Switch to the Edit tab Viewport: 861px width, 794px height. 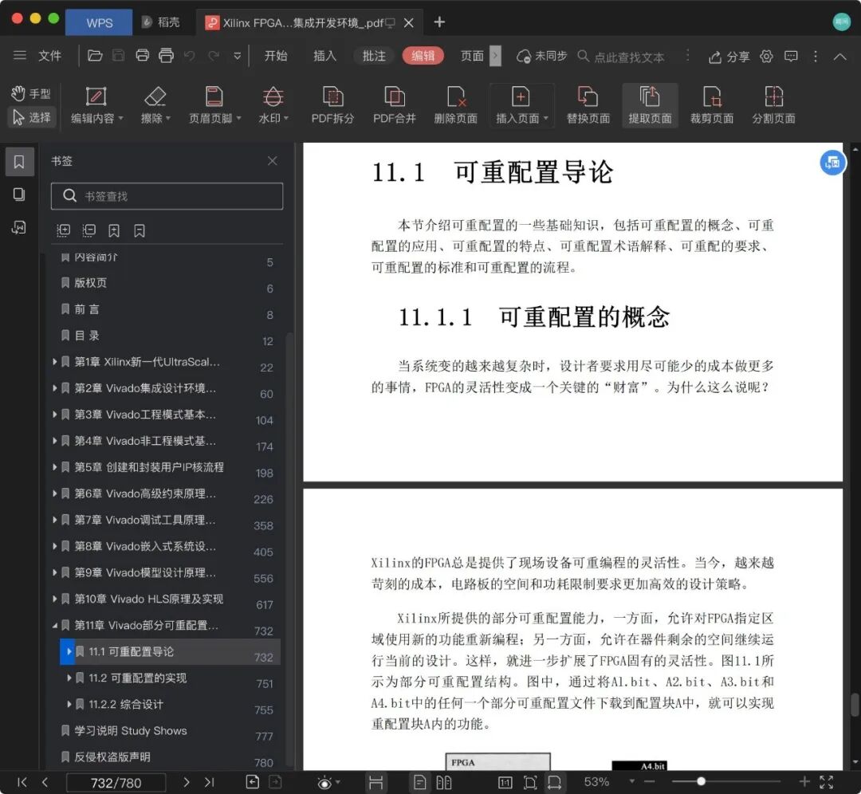[x=423, y=56]
